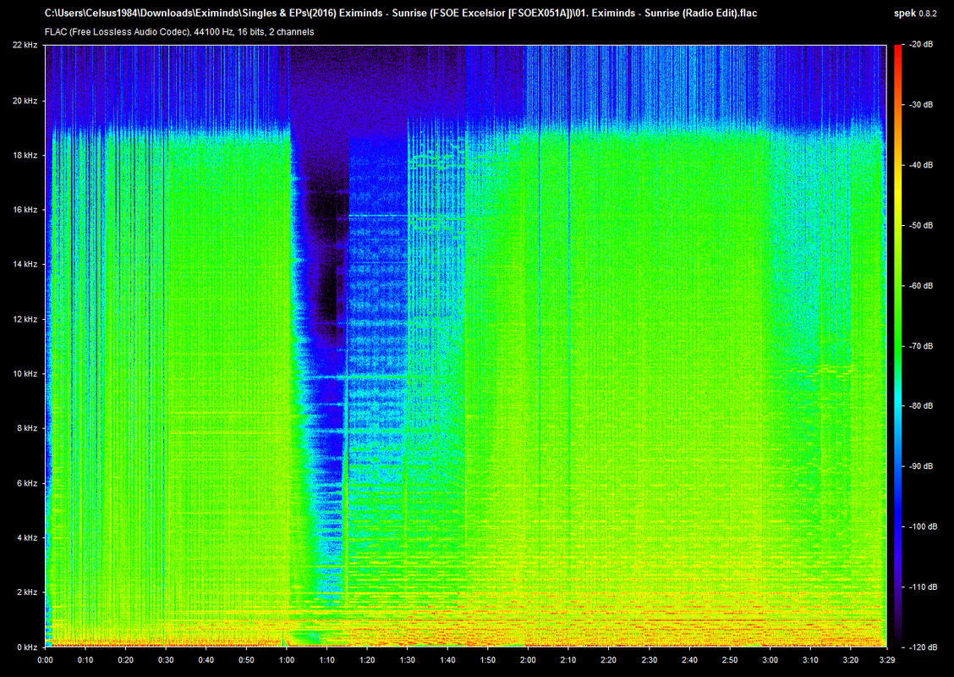Click the -20 dB scale label

(x=920, y=45)
